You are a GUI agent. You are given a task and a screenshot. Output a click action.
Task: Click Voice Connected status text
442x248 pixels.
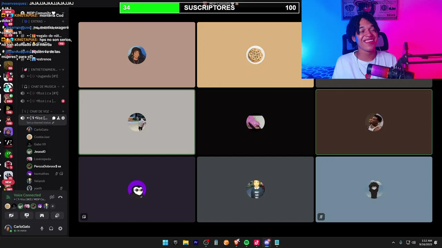click(27, 195)
